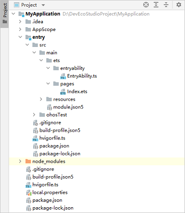Click the locate/select opened file target icon

146,5
